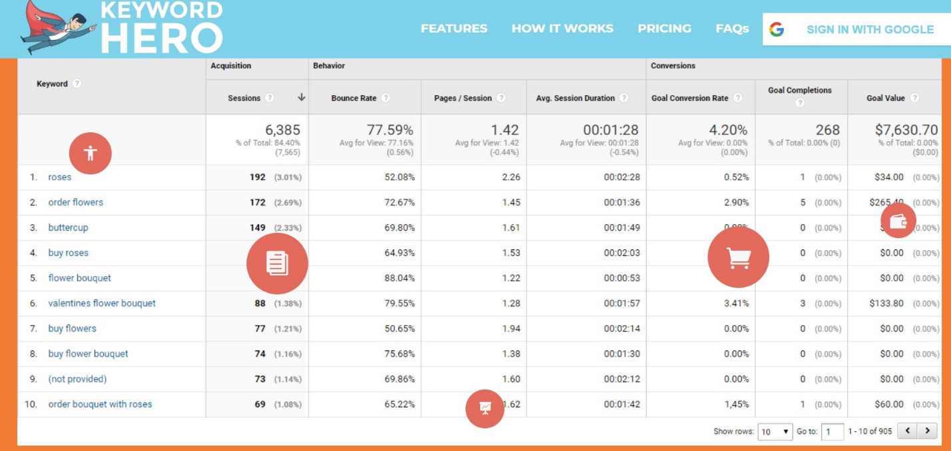Click the red person hotspot icon
The width and height of the screenshot is (951, 451).
click(x=91, y=154)
